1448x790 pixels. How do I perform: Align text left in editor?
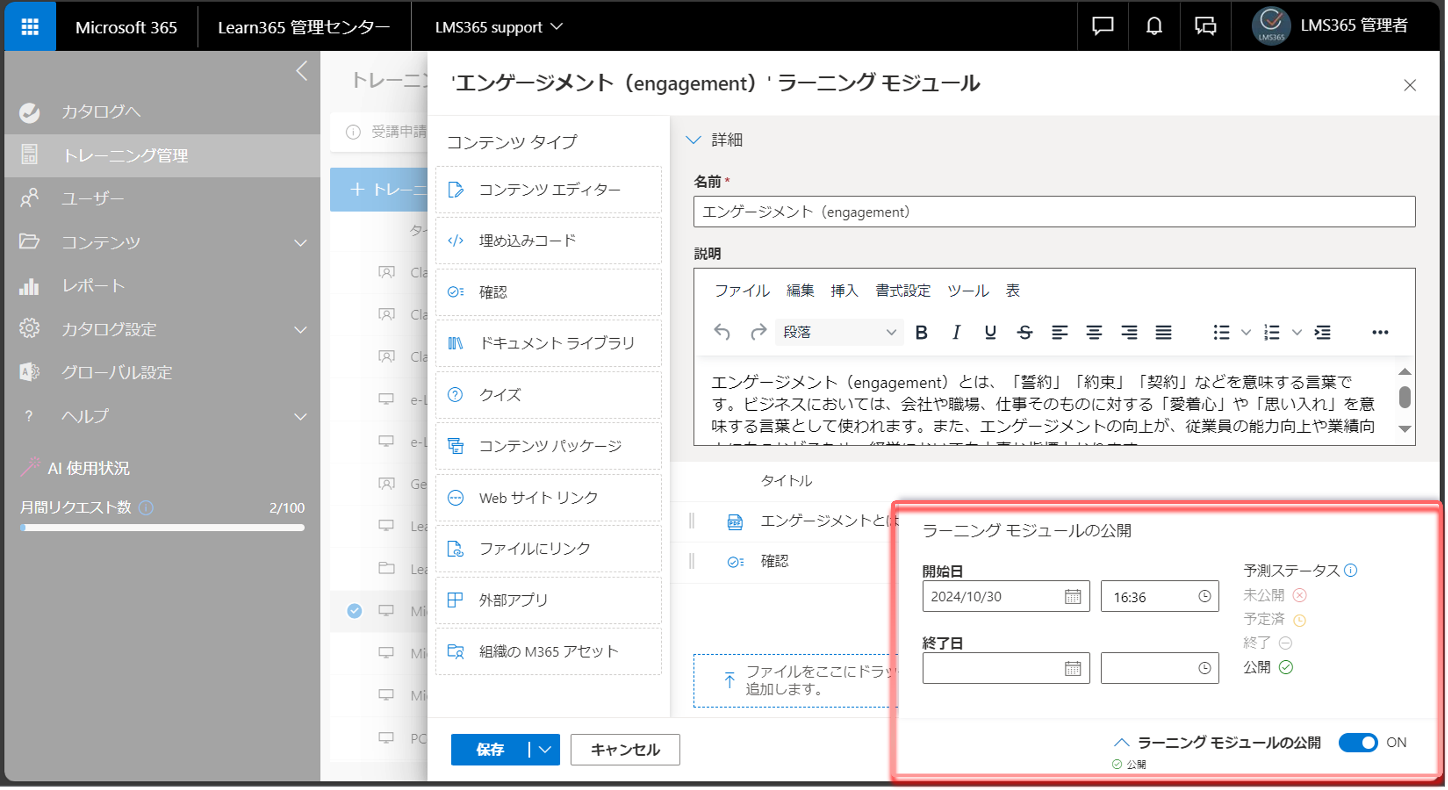pos(1060,333)
